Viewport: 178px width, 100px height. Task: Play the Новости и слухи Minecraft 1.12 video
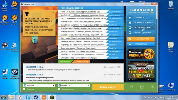[141, 71]
